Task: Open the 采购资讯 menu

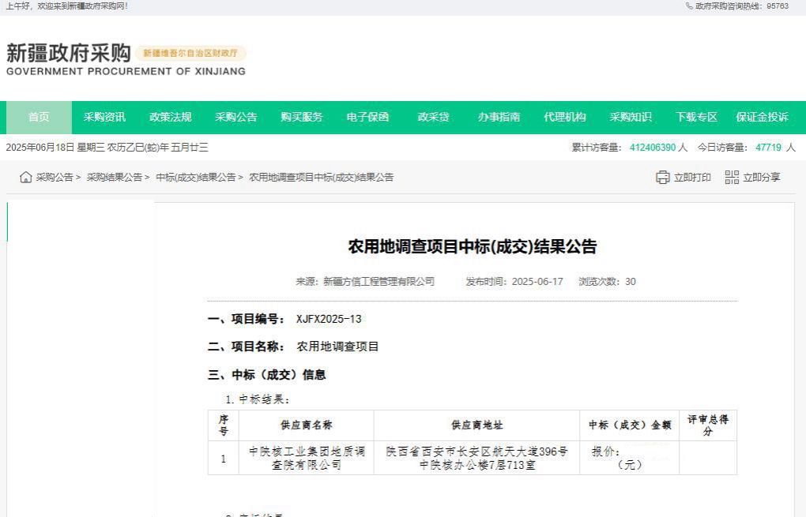Action: pyautogui.click(x=104, y=118)
